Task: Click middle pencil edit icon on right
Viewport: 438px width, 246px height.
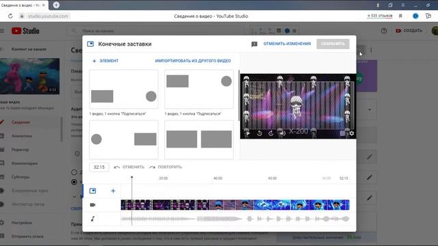Action: click(370, 178)
